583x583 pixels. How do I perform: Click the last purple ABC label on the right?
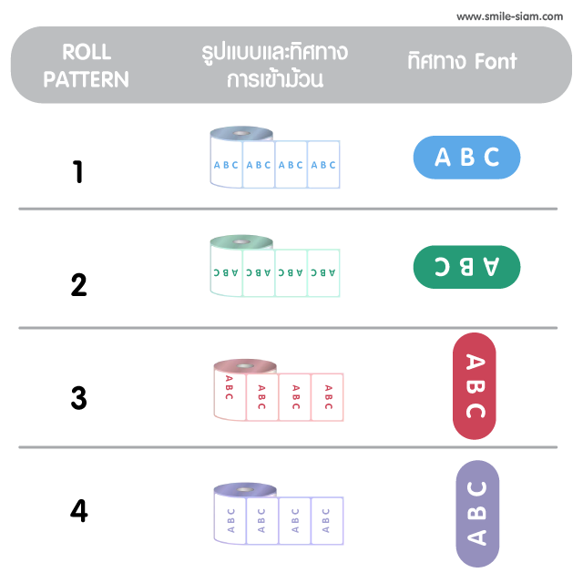pos(327,520)
